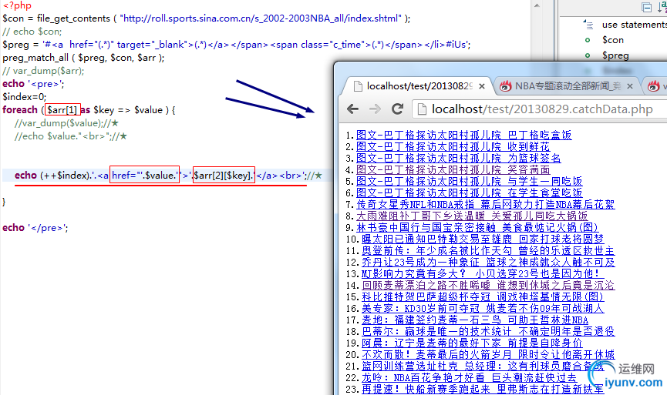Open link 7 传奇女星秀NFL和NBA戒指
The height and width of the screenshot is (395, 667).
[485, 204]
